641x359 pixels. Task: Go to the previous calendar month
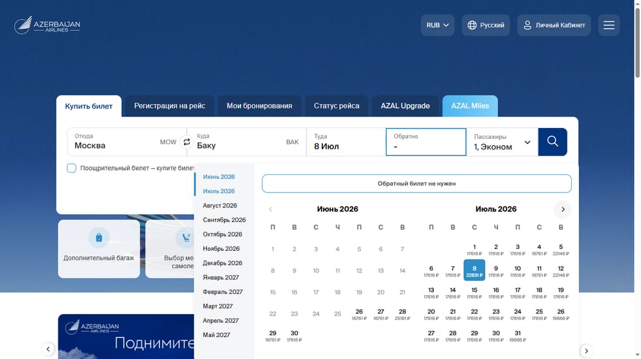click(271, 209)
